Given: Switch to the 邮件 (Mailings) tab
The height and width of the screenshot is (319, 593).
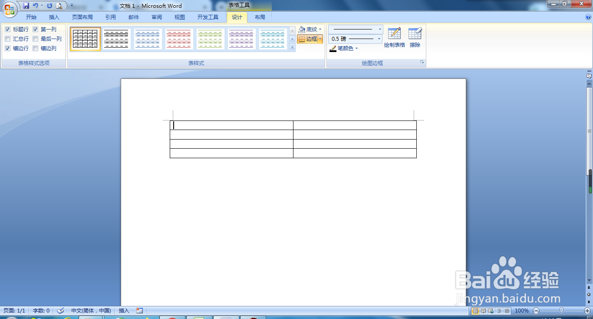Looking at the screenshot, I should [x=134, y=17].
